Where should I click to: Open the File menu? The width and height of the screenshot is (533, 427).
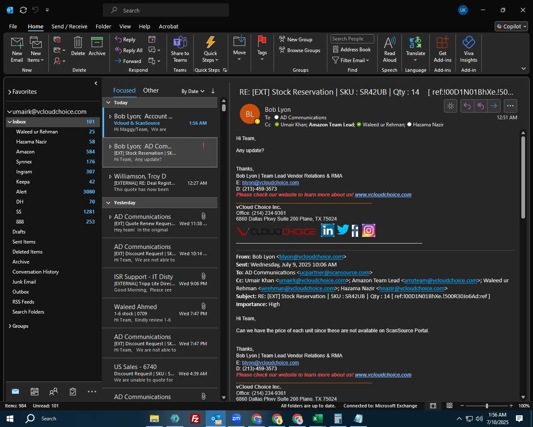pyautogui.click(x=13, y=26)
